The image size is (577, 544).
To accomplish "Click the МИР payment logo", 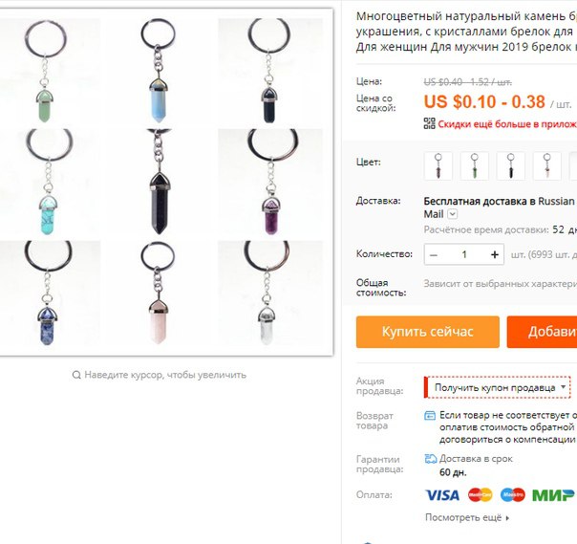I will coord(553,495).
